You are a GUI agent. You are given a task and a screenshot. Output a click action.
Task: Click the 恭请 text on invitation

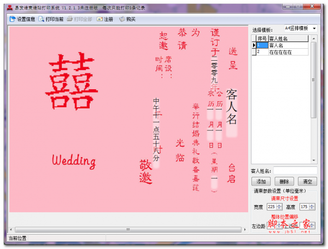tap(182, 39)
